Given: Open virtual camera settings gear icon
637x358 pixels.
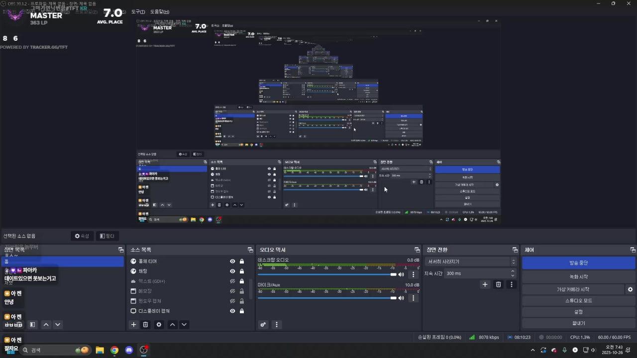Looking at the screenshot, I should [630, 289].
